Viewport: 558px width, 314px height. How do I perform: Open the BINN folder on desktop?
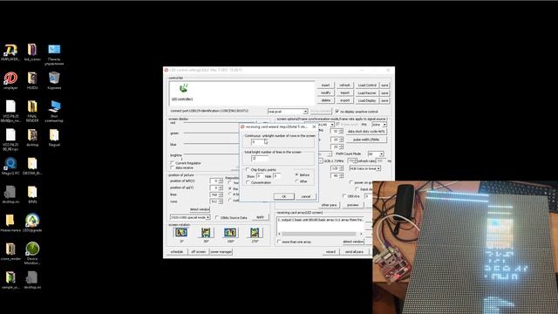click(x=32, y=192)
